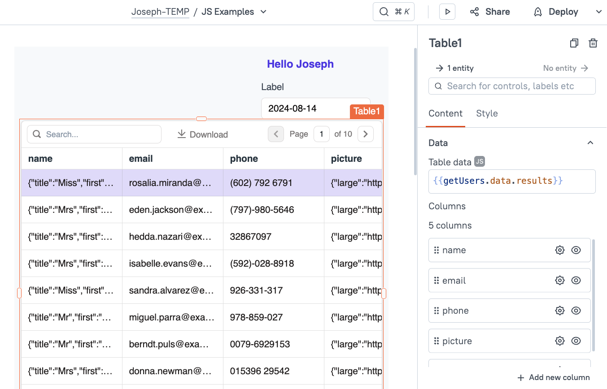Switch to the Style tab
The height and width of the screenshot is (389, 607).
[487, 113]
